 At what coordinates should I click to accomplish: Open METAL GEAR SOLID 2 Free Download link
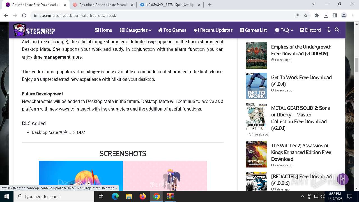point(300,118)
